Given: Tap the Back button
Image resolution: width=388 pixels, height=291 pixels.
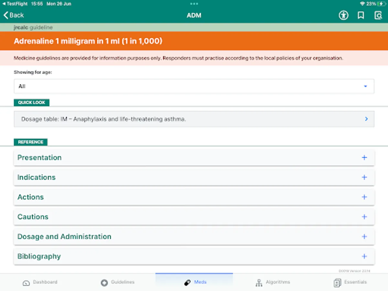Looking at the screenshot, I should pos(14,15).
